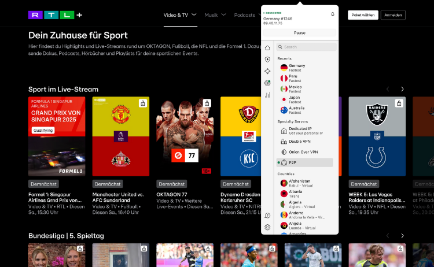Click lock icon on Raiders card

pyautogui.click(x=399, y=103)
